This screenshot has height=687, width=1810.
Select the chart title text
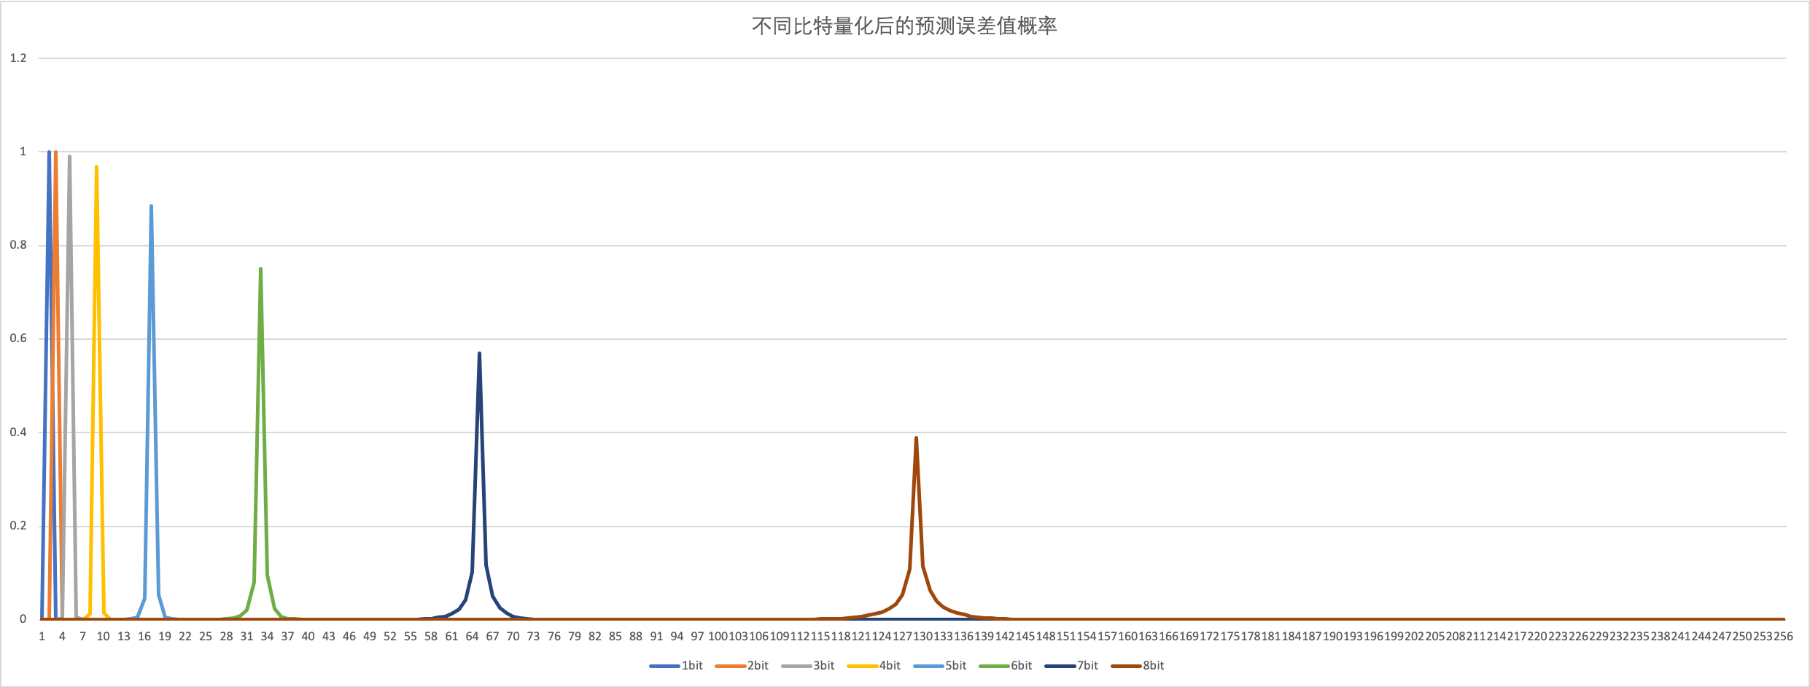point(904,26)
